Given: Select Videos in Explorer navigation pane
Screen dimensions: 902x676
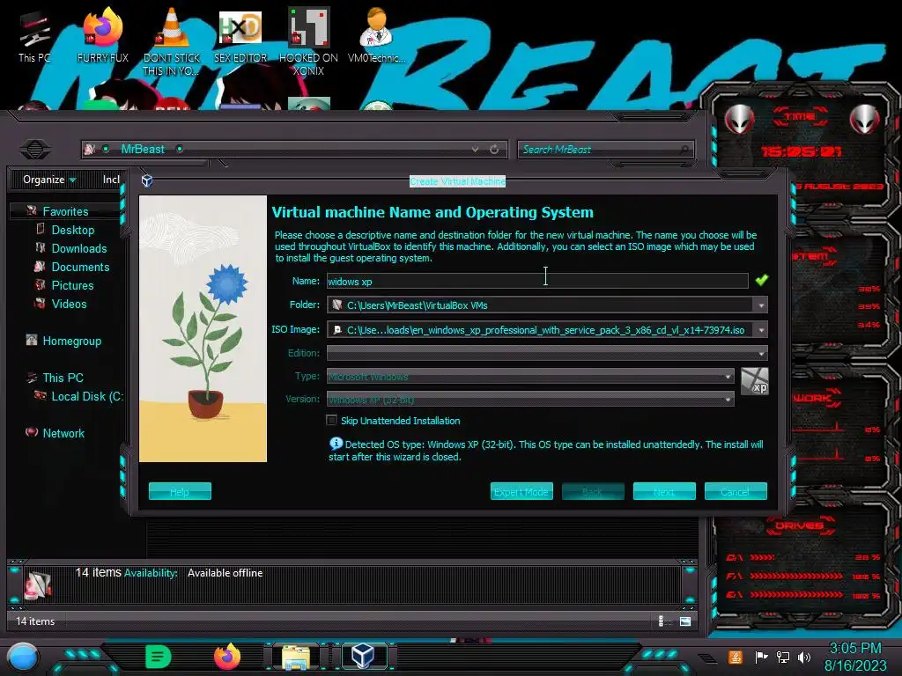Looking at the screenshot, I should pos(69,304).
